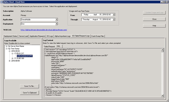
Task: Select the 17:33:45.169 timestamp entry
Action: (x=19, y=58)
